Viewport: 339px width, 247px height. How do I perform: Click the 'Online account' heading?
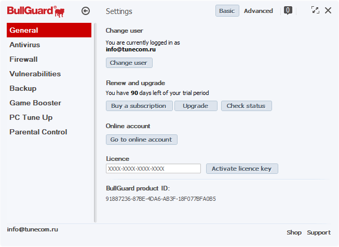[x=128, y=126]
